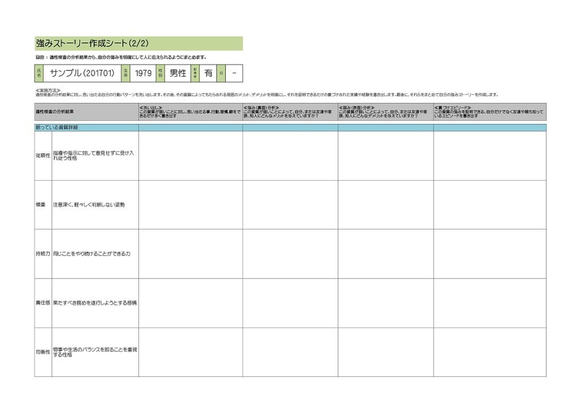Click the ≪弱み(表面)分析≫ column header
The height and width of the screenshot is (414, 585).
386,112
